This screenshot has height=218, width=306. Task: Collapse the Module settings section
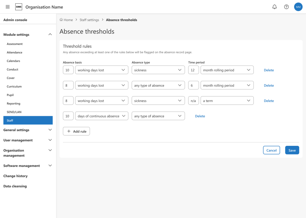click(x=50, y=35)
